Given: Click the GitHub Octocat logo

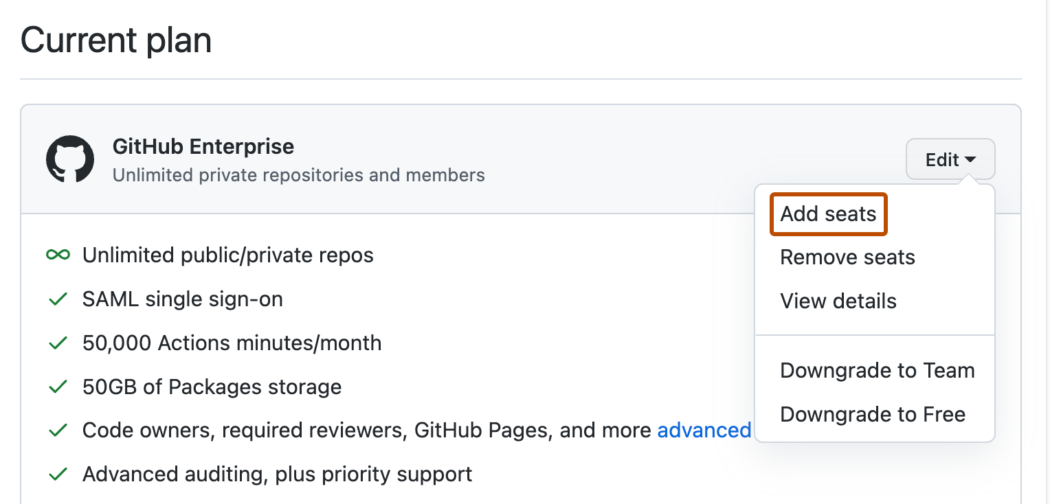Looking at the screenshot, I should 70,159.
